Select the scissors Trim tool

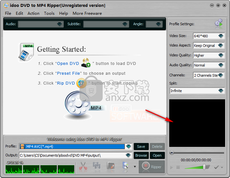pyautogui.click(x=83, y=167)
